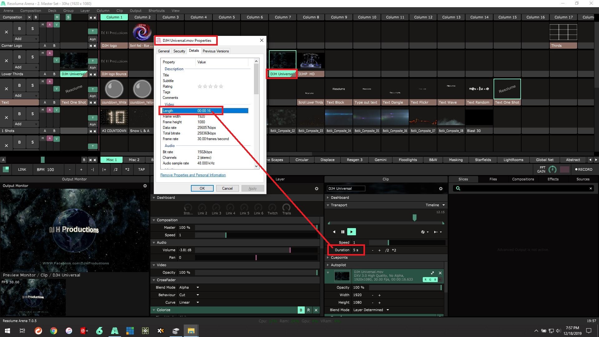This screenshot has height=337, width=599.
Task: Remove Colorize effect with X icon
Action: 316,310
